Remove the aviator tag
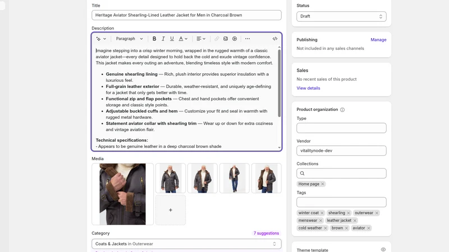This screenshot has height=252, width=449. (369, 228)
